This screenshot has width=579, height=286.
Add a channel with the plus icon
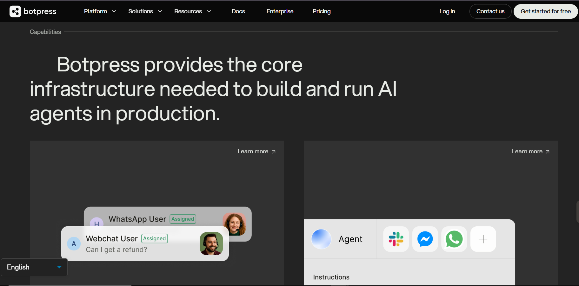[483, 239]
